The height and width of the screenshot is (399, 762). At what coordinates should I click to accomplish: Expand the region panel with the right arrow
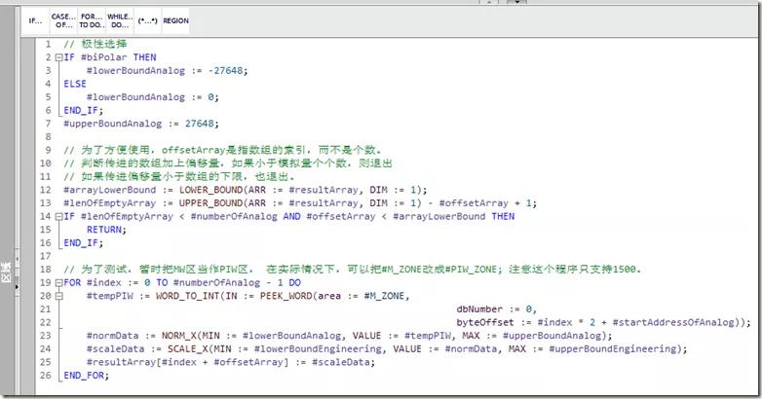tap(18, 287)
